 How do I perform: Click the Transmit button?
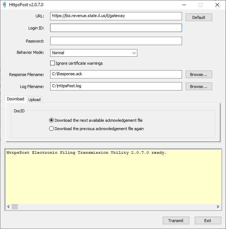pos(176,221)
